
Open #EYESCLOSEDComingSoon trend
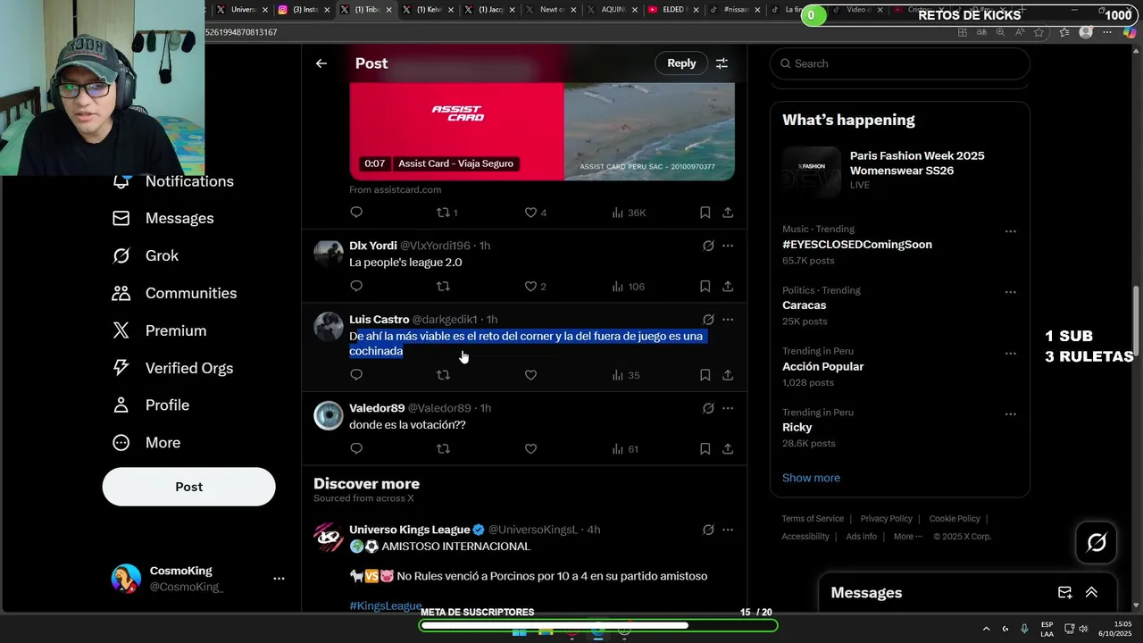(x=857, y=245)
